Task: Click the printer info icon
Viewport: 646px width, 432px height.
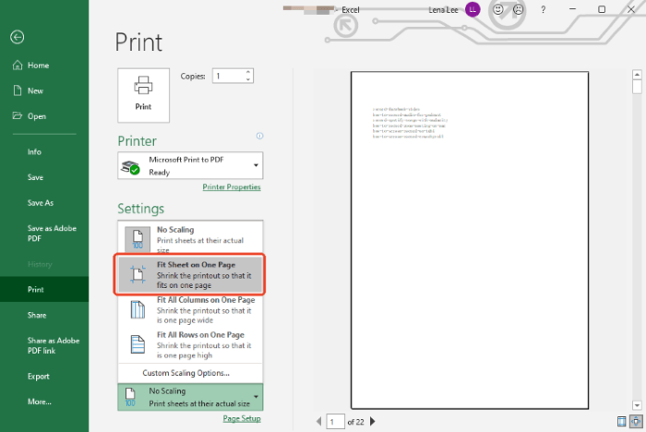Action: 259,136
